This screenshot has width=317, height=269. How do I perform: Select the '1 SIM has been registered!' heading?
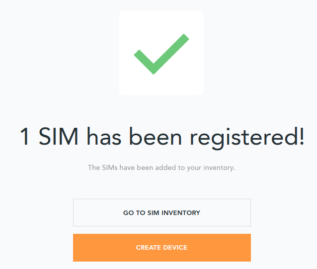162,137
